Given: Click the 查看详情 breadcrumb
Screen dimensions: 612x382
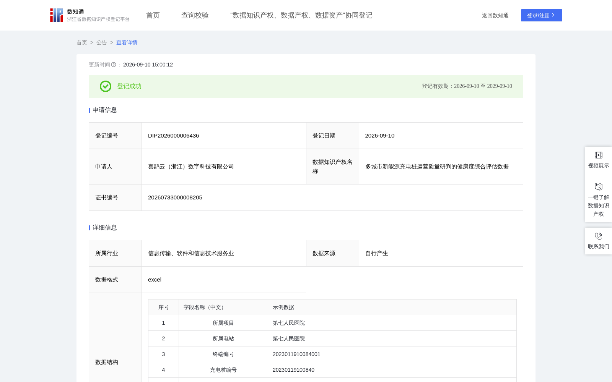Looking at the screenshot, I should 127,42.
